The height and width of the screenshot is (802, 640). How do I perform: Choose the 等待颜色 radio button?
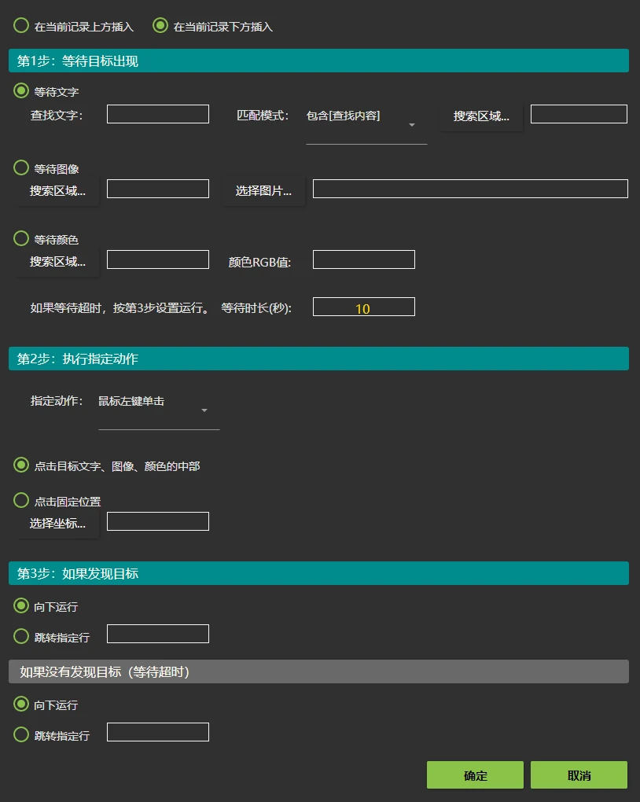pyautogui.click(x=22, y=239)
